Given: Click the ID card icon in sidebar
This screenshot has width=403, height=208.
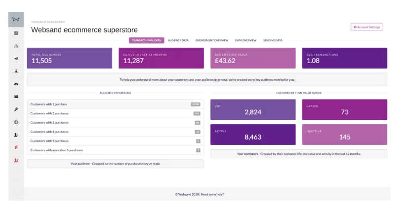Looking at the screenshot, I should [x=16, y=97].
